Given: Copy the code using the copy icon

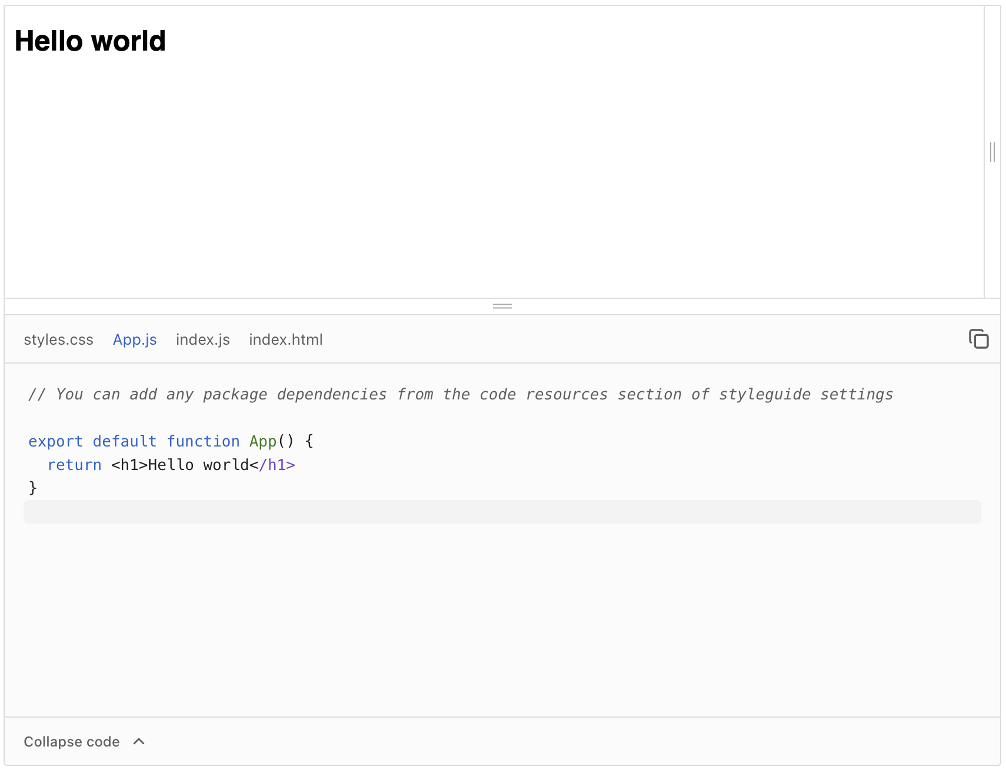Looking at the screenshot, I should 978,339.
